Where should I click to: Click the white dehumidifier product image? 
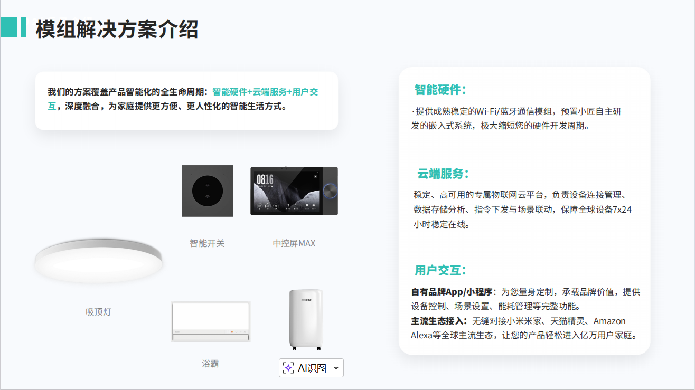[x=305, y=319]
